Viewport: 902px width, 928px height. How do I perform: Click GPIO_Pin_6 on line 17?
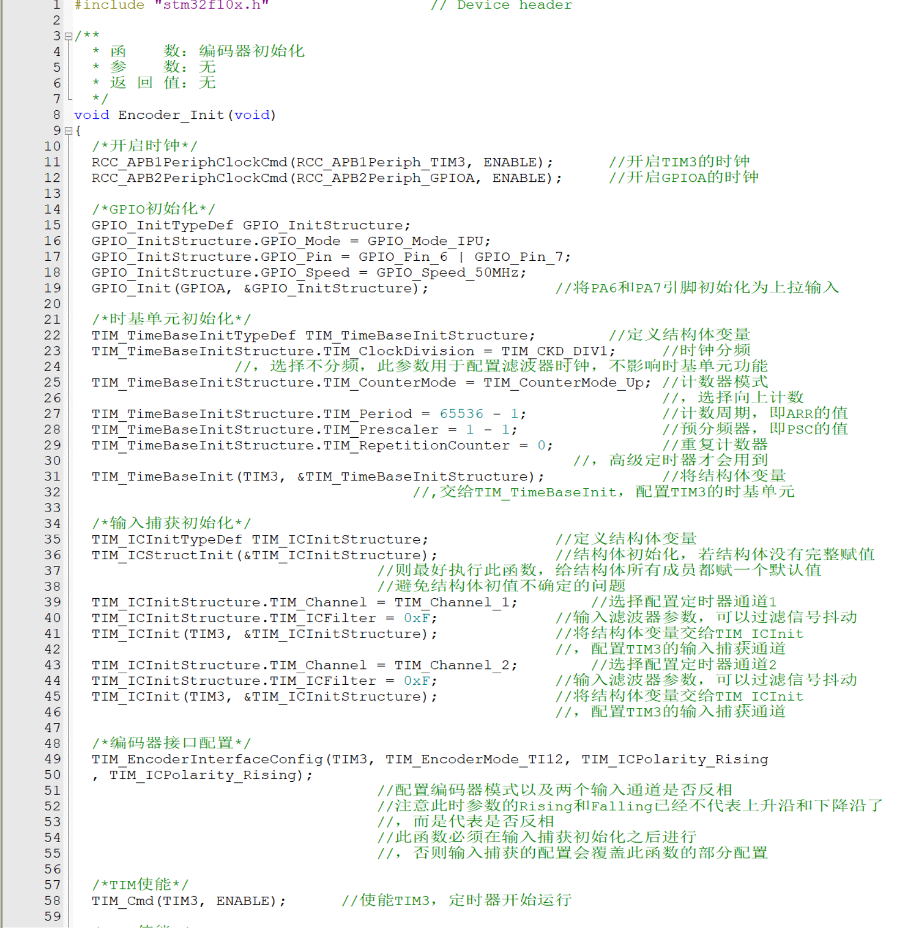pos(403,257)
